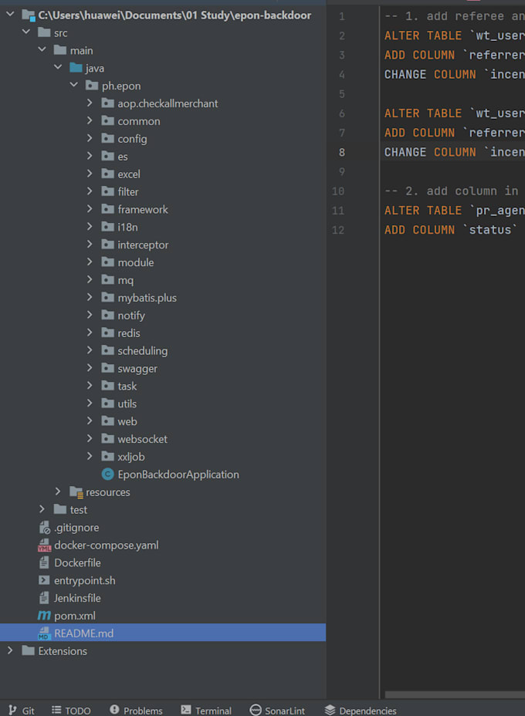Click the es package folder icon

107,156
